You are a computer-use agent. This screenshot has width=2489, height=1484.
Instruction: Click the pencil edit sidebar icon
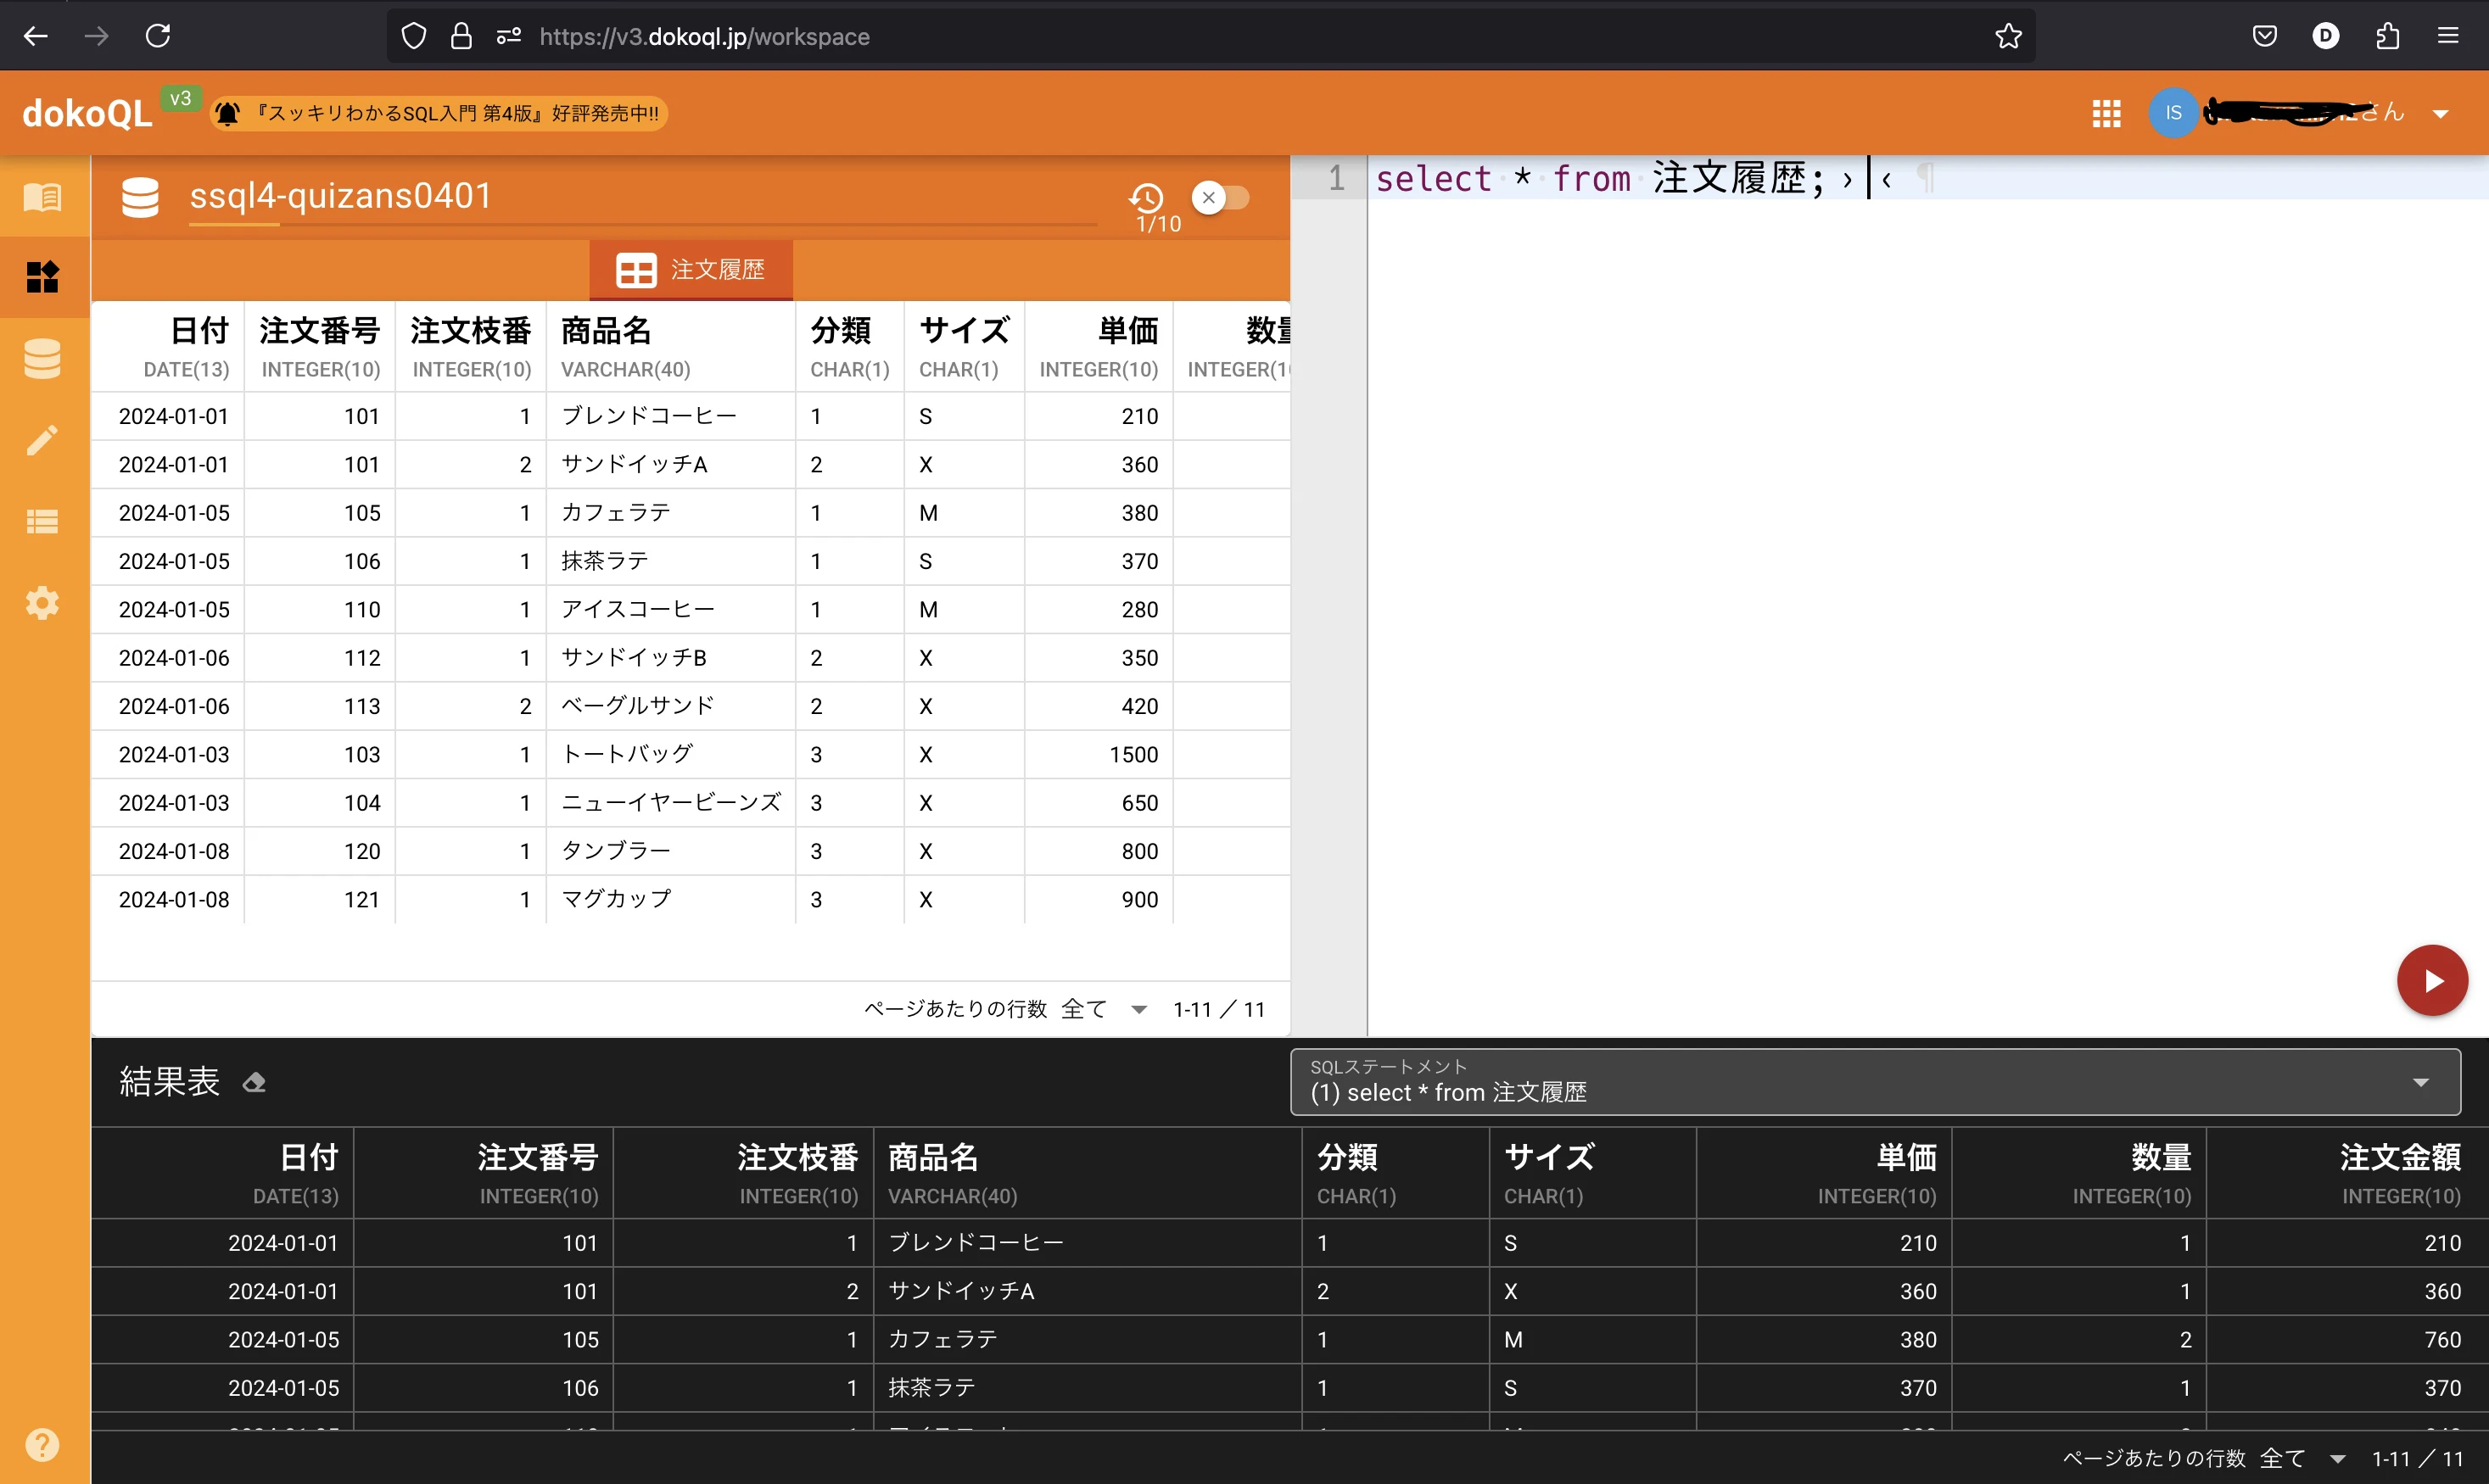pyautogui.click(x=42, y=440)
